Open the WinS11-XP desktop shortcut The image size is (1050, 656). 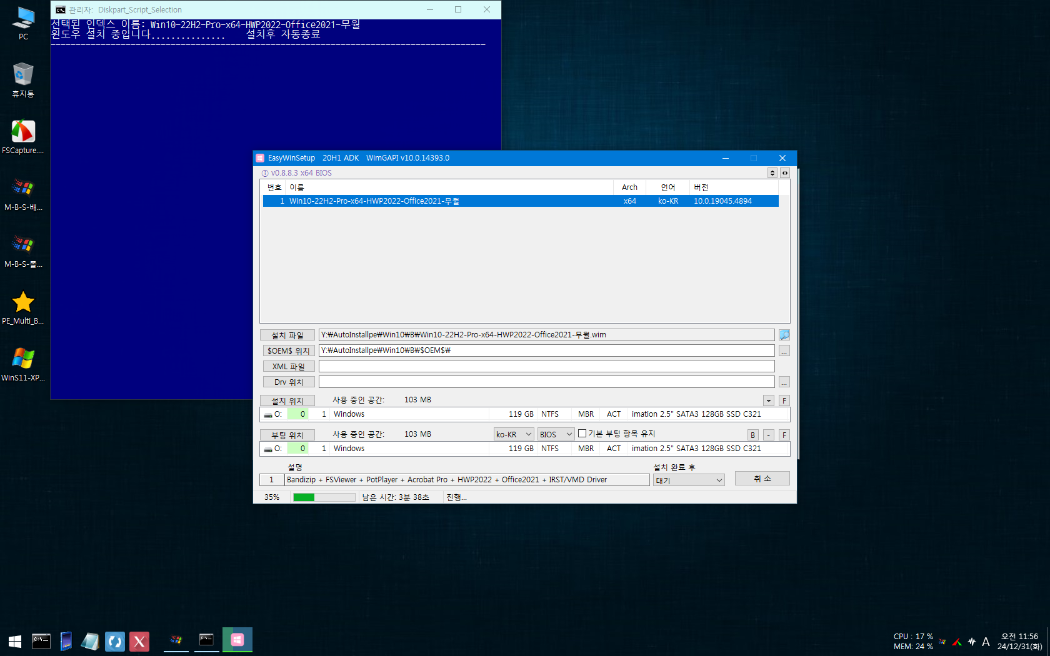point(23,364)
